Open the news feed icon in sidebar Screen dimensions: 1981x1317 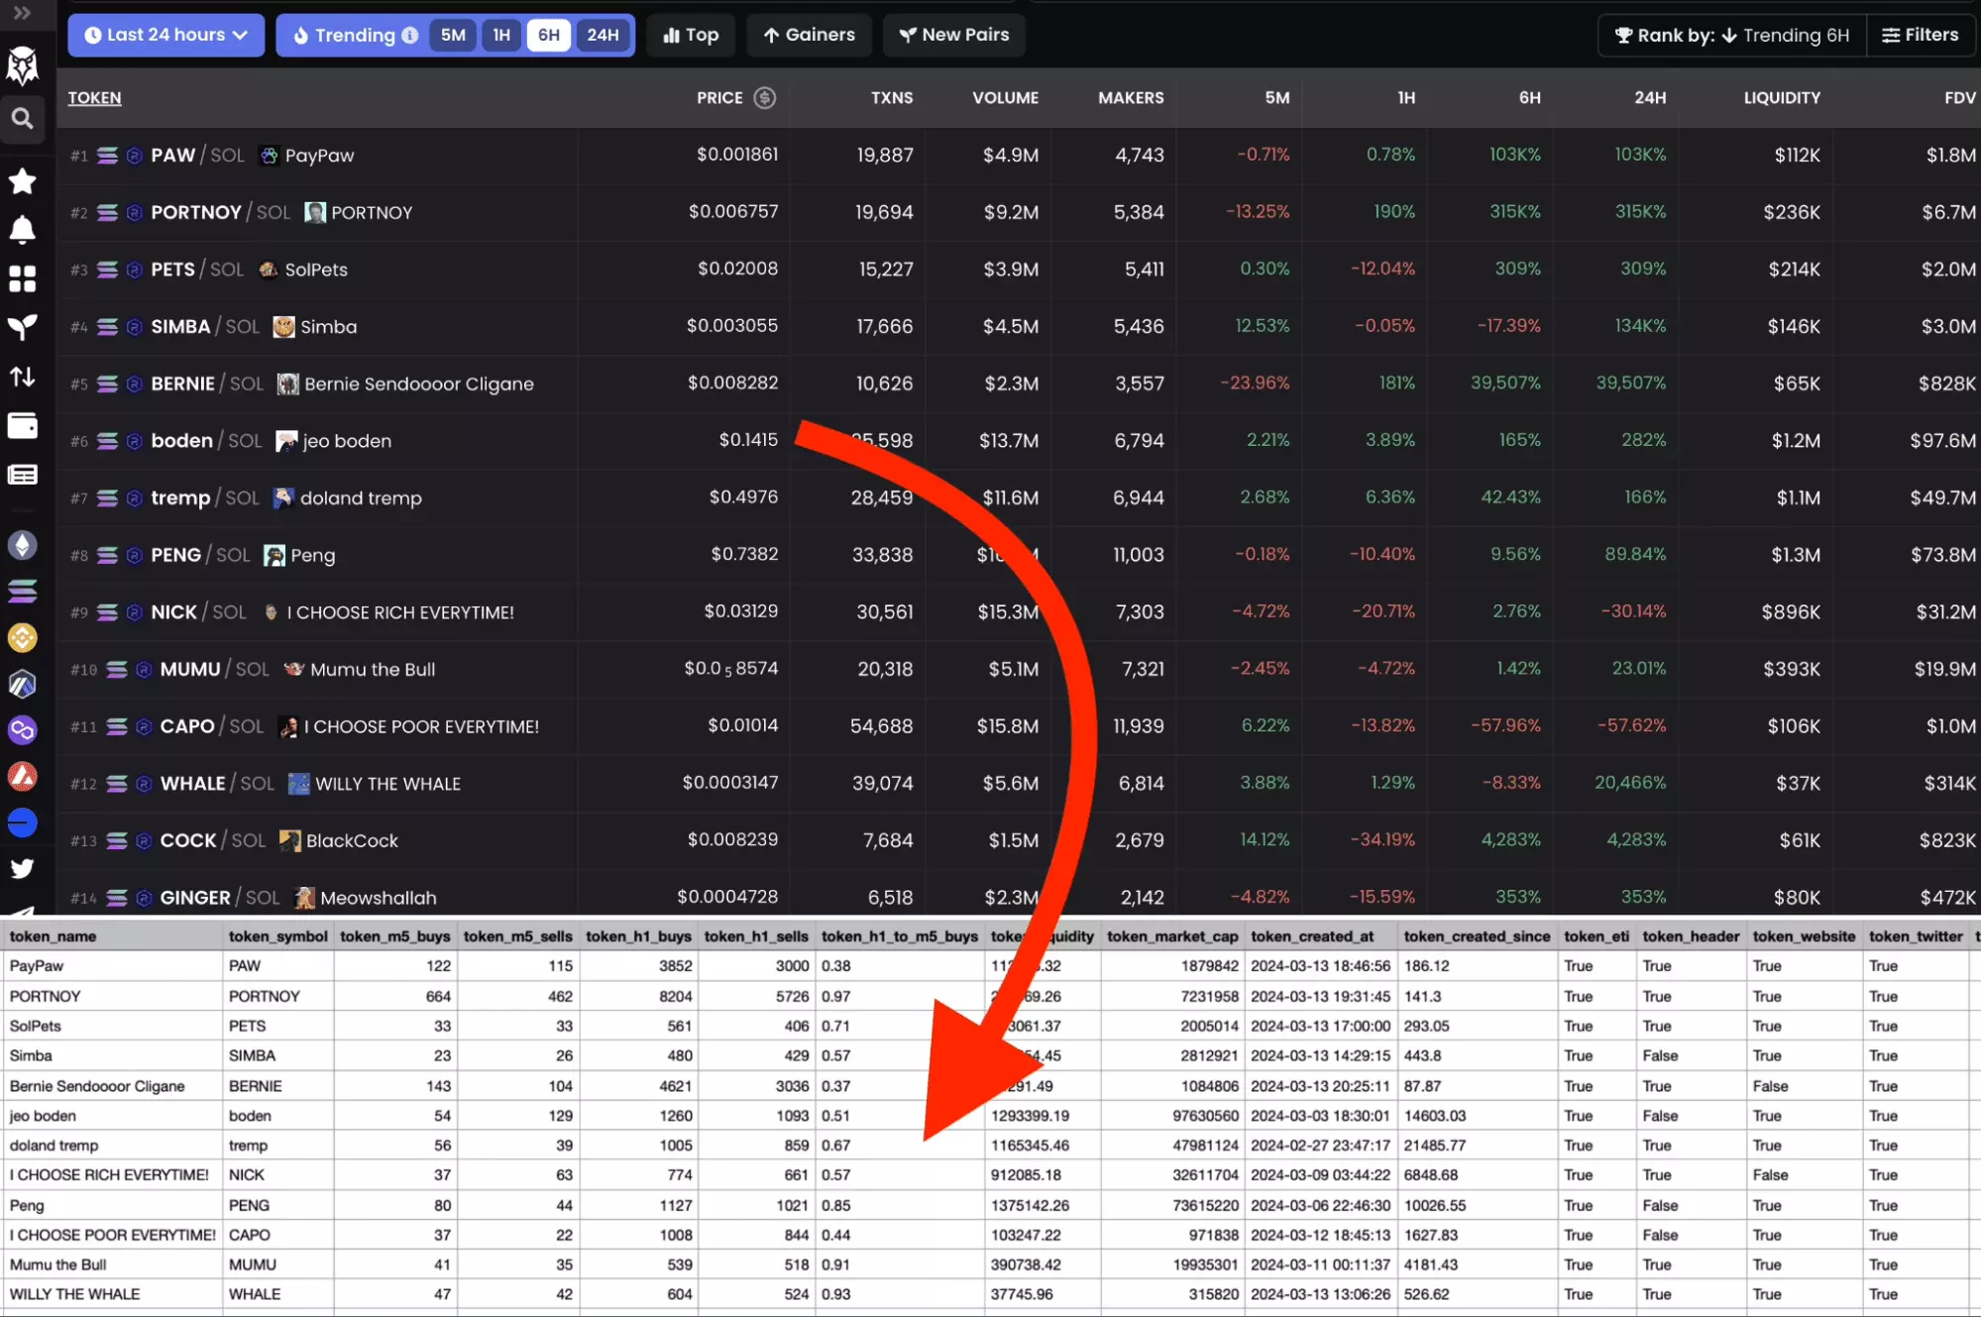coord(23,474)
